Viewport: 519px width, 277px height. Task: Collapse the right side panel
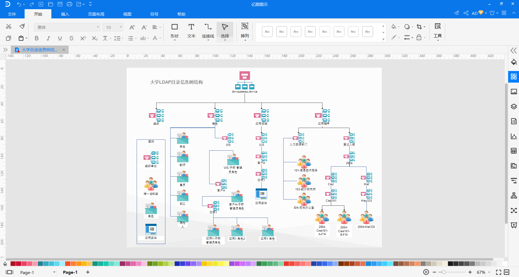point(514,50)
